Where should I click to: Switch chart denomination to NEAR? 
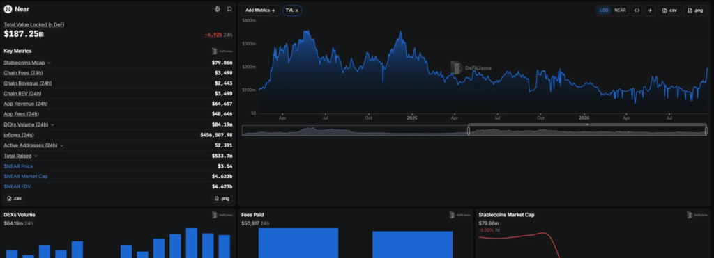(x=620, y=10)
